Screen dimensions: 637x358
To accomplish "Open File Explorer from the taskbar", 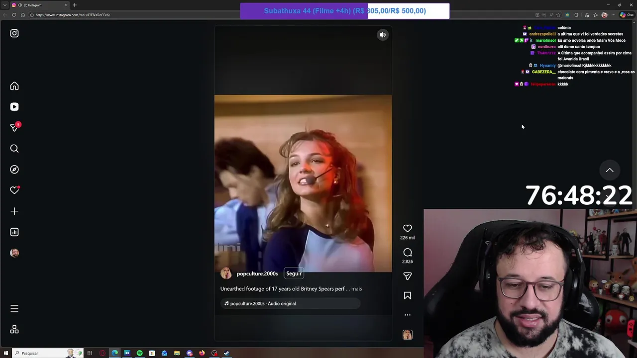I will pos(177,353).
